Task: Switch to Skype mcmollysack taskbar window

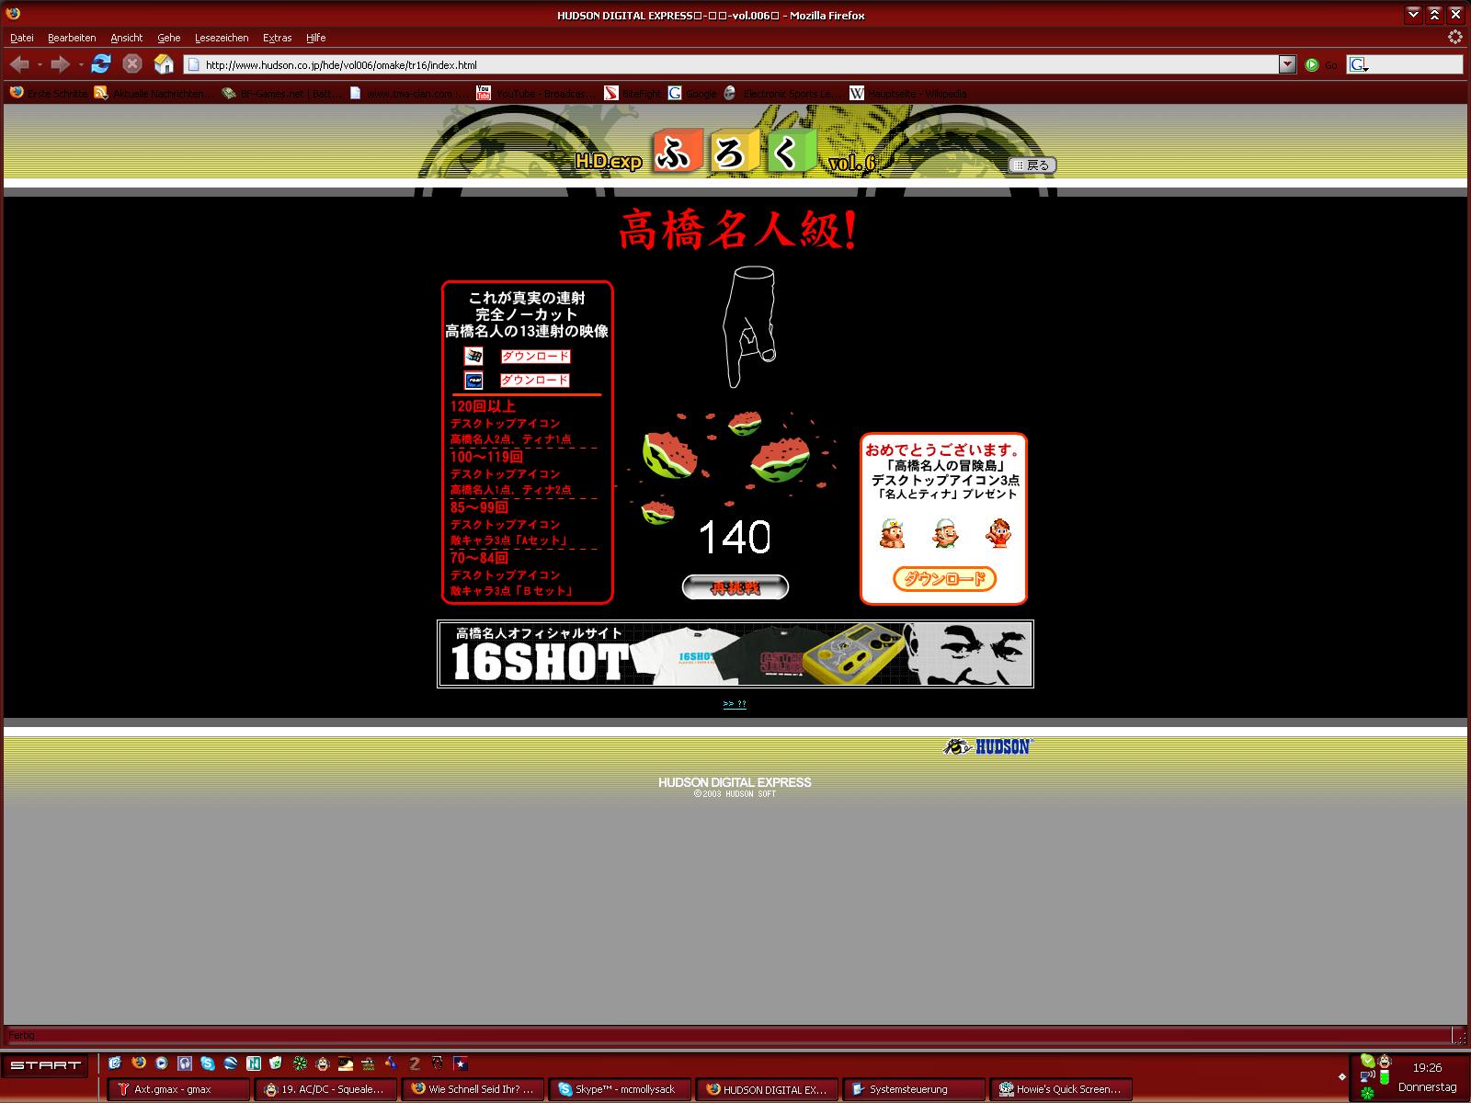Action: (621, 1089)
